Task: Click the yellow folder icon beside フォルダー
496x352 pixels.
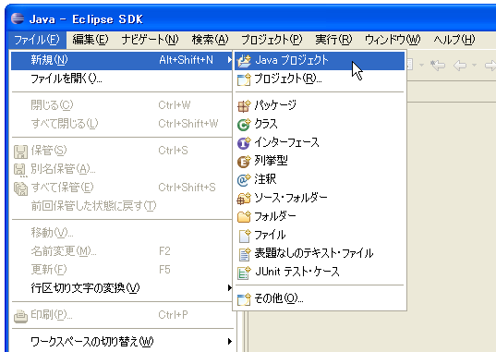Action: coord(244,217)
